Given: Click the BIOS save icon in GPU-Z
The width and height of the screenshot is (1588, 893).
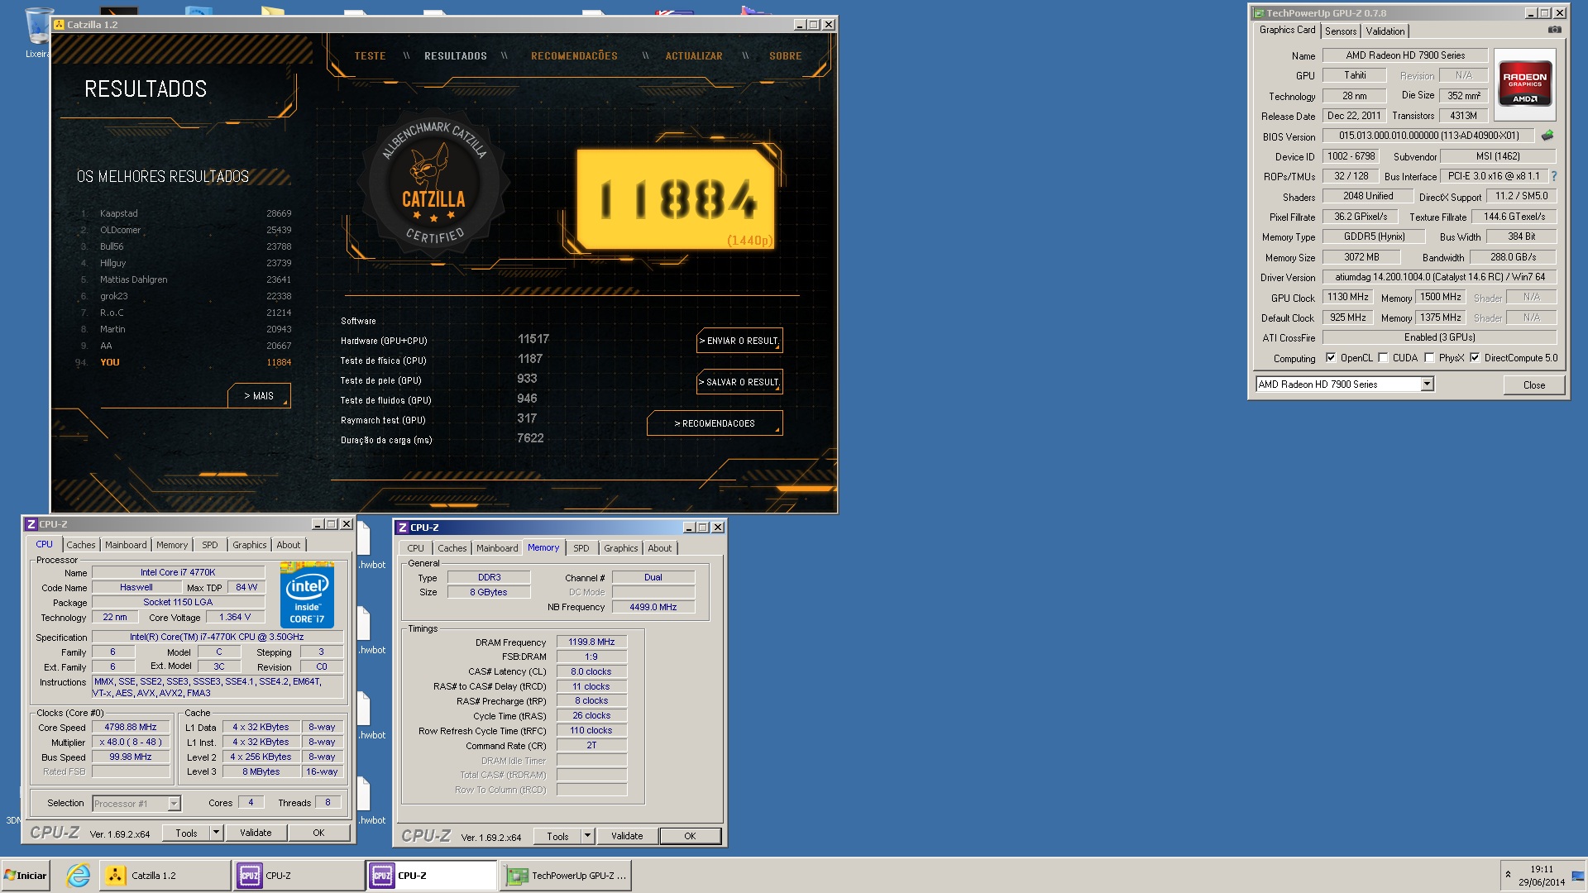Looking at the screenshot, I should point(1547,135).
